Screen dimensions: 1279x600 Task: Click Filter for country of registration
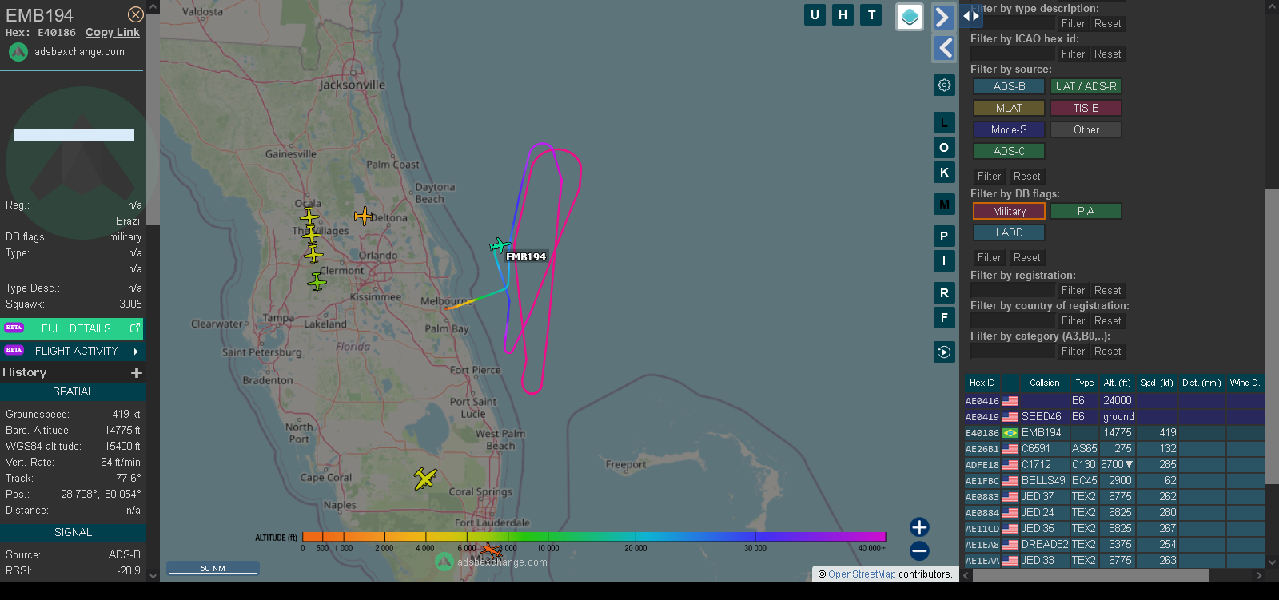point(1073,321)
